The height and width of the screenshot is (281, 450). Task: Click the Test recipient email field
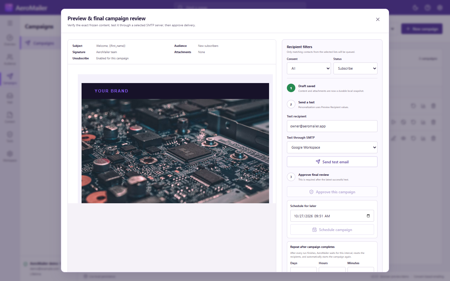click(332, 126)
